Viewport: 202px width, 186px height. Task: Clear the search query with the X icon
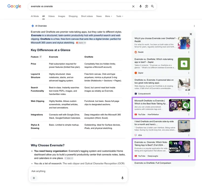133,6
